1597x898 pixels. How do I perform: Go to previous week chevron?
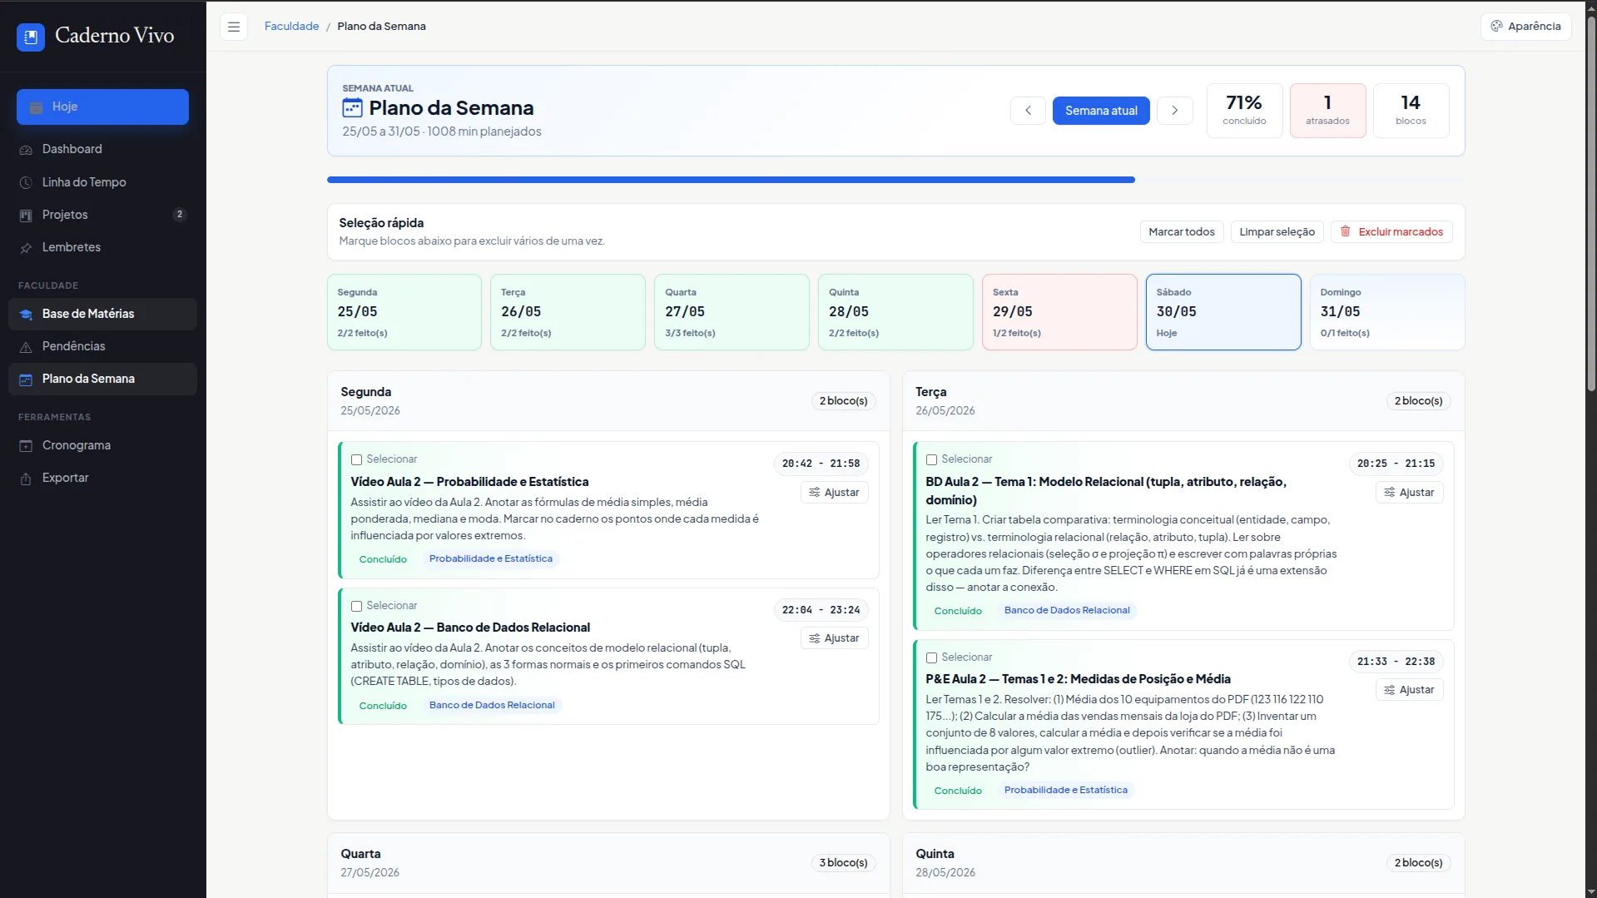pos(1028,111)
